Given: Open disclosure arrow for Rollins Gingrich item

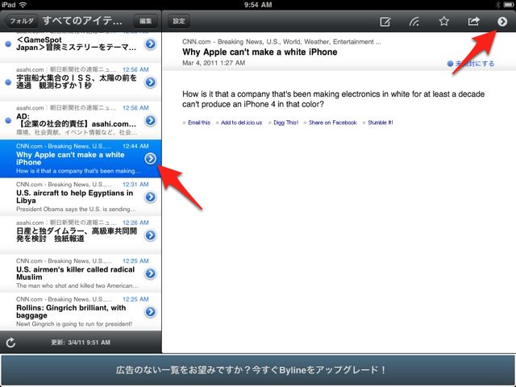Looking at the screenshot, I should point(151,312).
